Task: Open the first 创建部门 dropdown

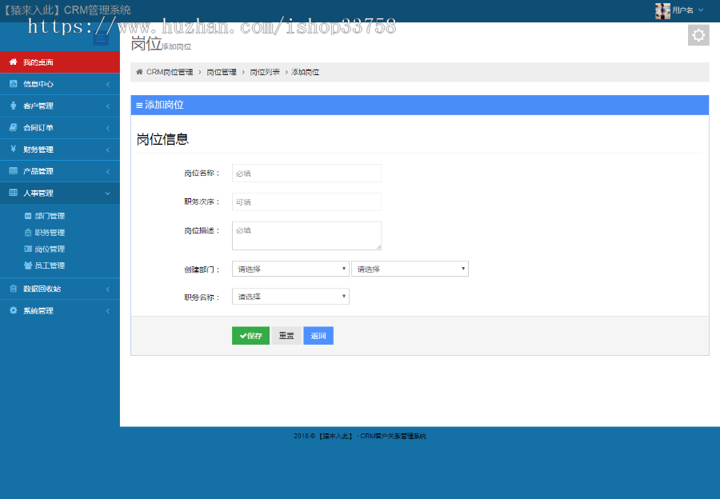Action: pyautogui.click(x=290, y=268)
